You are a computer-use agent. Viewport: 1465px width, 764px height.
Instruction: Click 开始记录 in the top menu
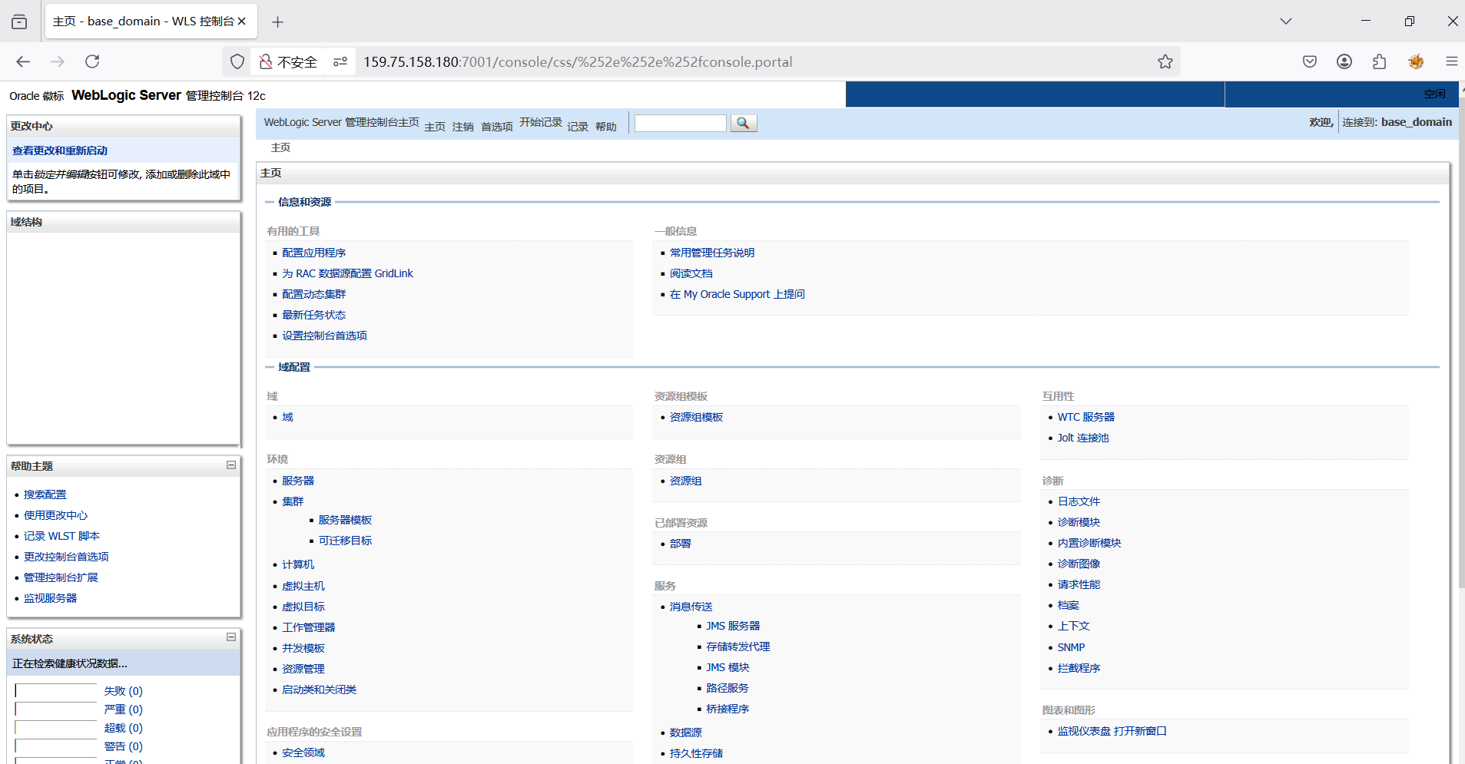click(x=541, y=122)
